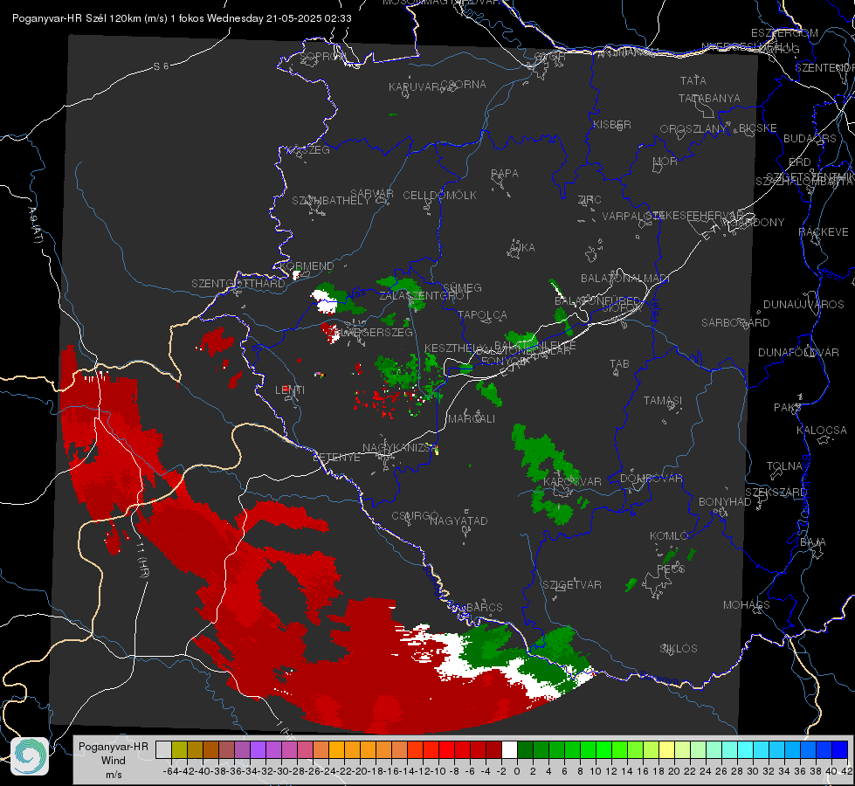Select the BONYHÁD label
The image size is (855, 786).
pyautogui.click(x=725, y=502)
